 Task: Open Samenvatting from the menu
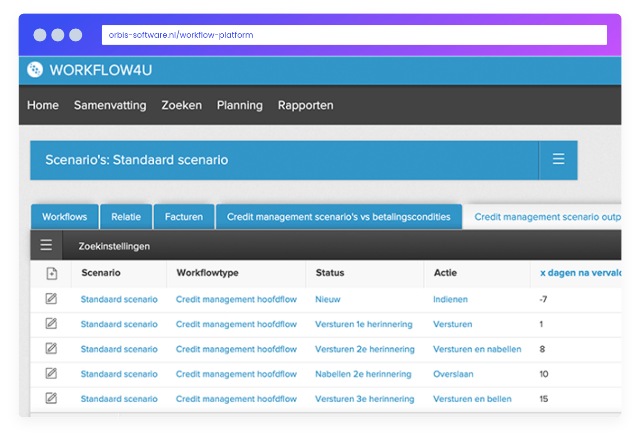click(110, 105)
